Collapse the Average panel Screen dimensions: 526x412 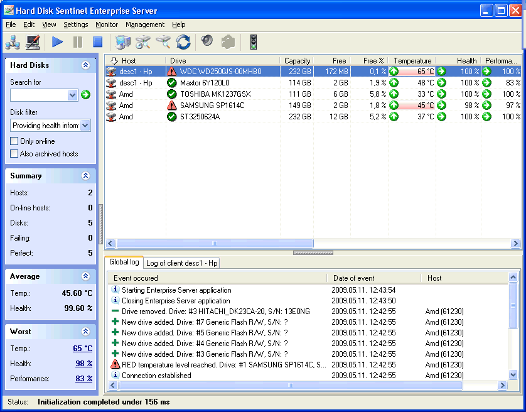[85, 276]
